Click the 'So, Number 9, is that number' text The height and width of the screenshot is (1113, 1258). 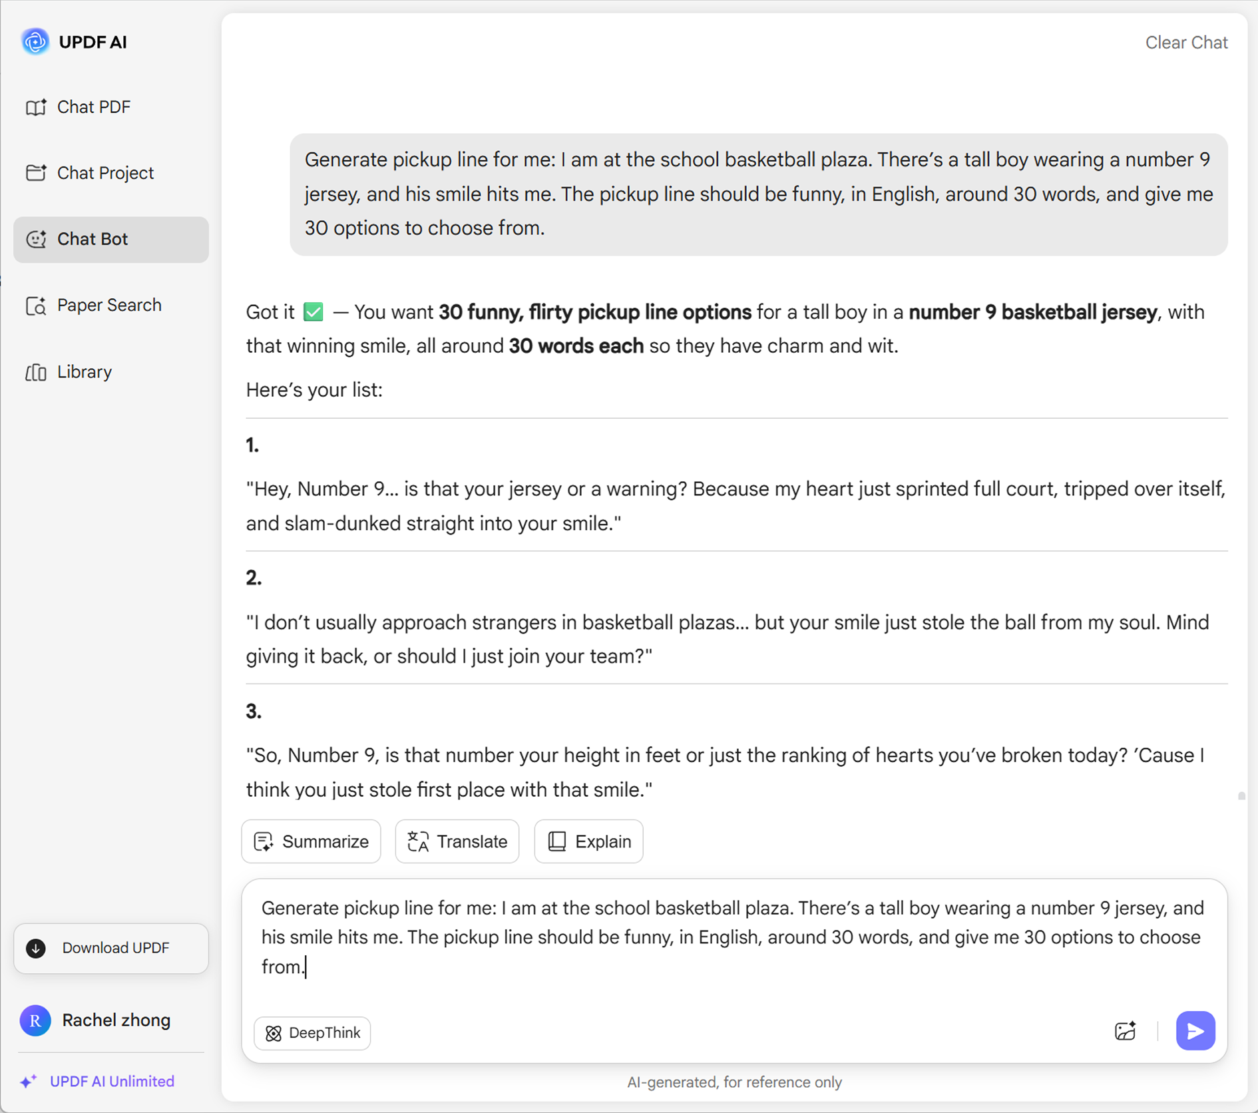point(726,773)
